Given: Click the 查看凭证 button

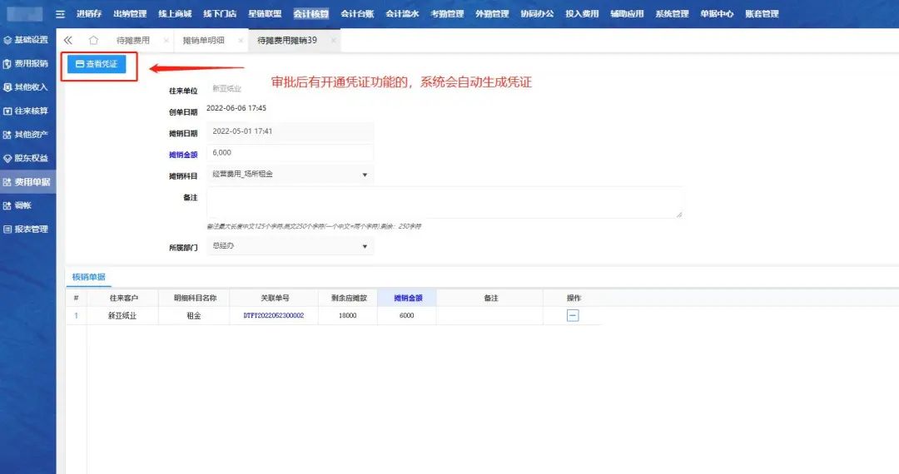Looking at the screenshot, I should [x=97, y=64].
